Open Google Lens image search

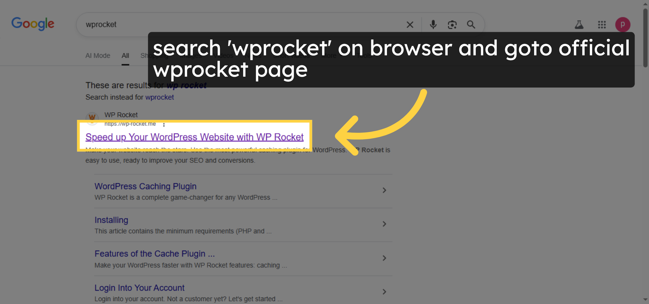(x=452, y=25)
